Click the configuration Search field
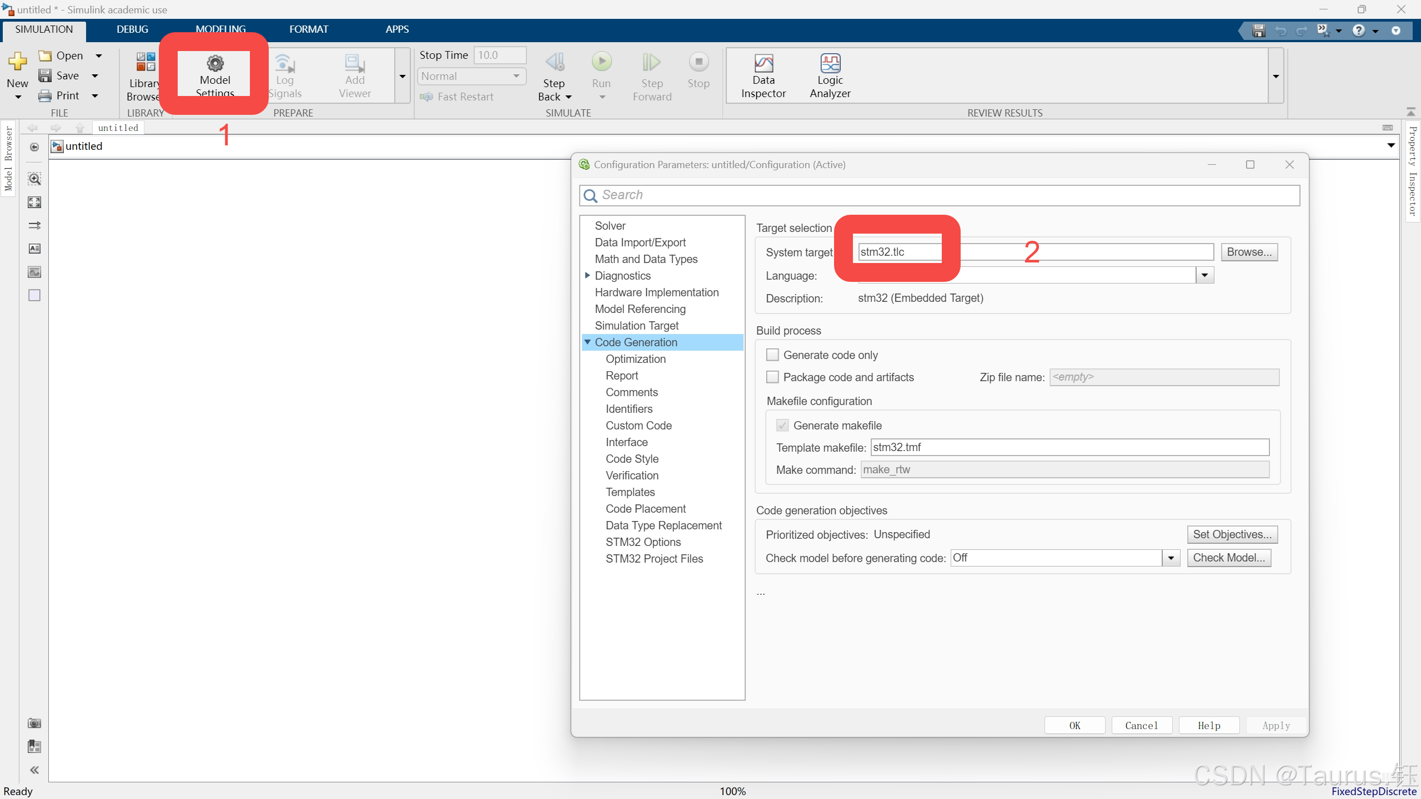This screenshot has width=1421, height=799. tap(938, 195)
